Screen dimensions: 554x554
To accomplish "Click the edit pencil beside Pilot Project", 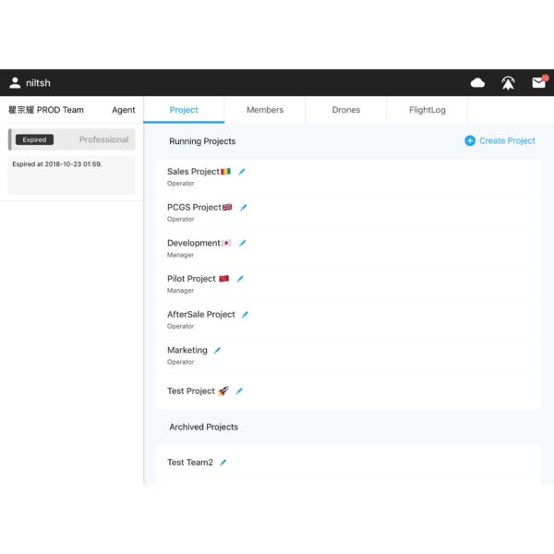I will [240, 279].
